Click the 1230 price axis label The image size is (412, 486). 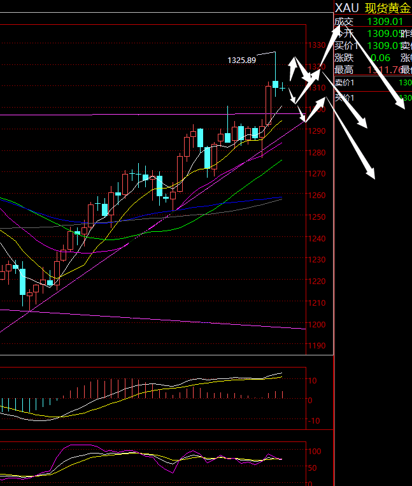pyautogui.click(x=316, y=259)
